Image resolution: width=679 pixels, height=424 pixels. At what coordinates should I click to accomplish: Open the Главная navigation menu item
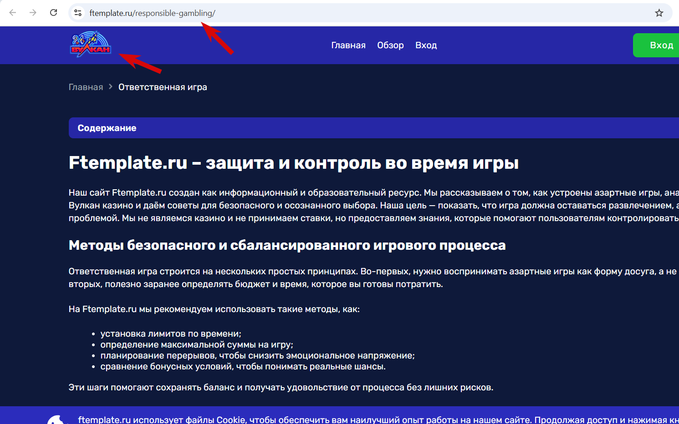pos(348,45)
